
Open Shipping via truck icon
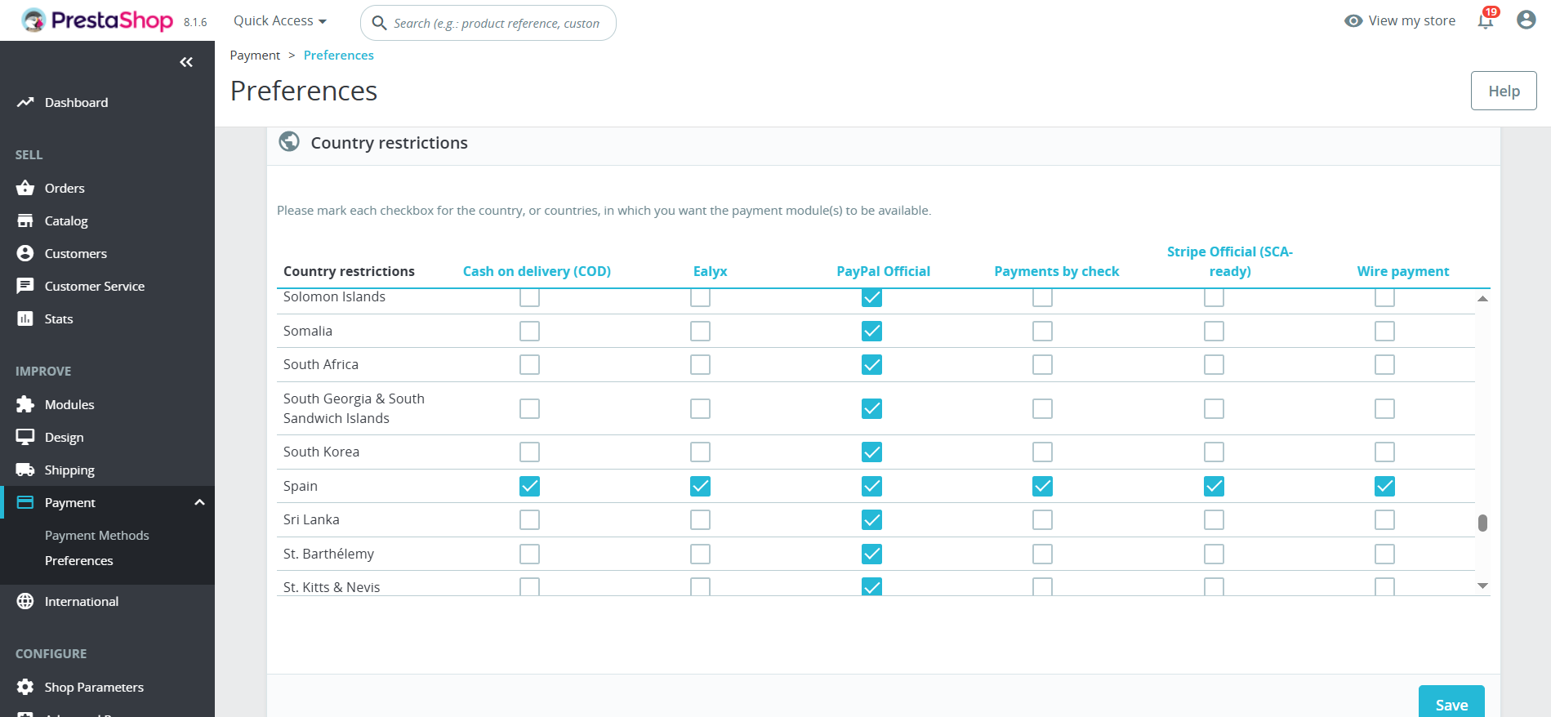(x=25, y=470)
